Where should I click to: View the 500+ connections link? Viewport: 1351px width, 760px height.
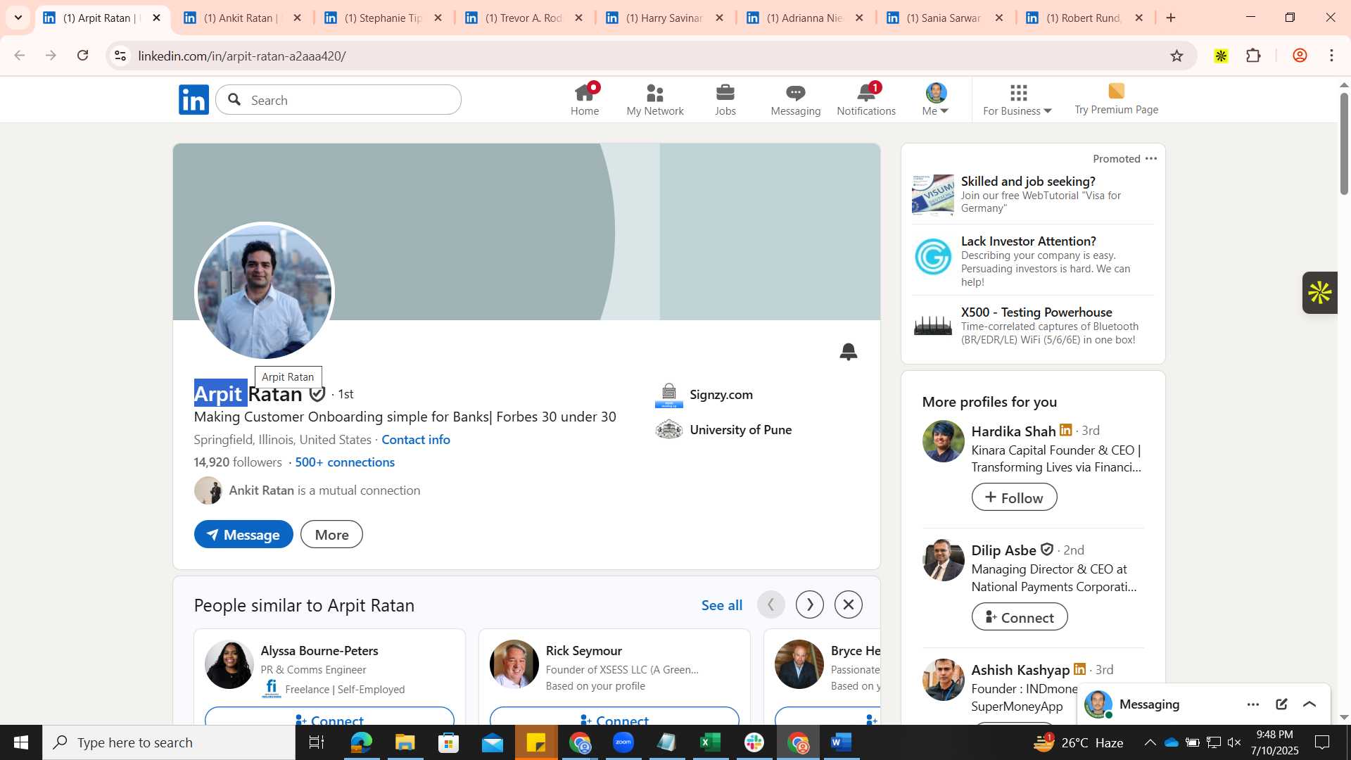click(x=345, y=462)
